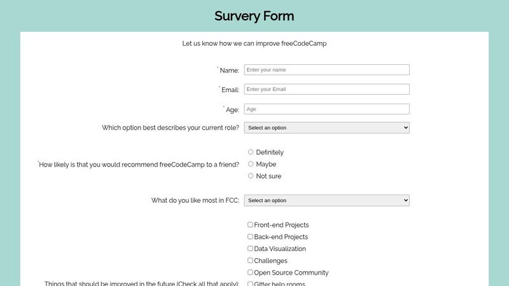Check the Back-end Projects checkbox

pyautogui.click(x=251, y=236)
